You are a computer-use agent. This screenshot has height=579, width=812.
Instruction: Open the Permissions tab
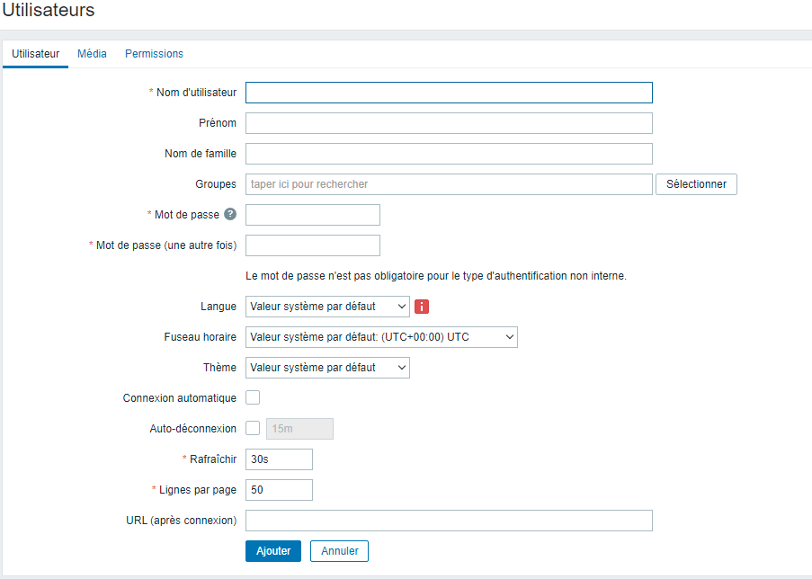point(154,54)
